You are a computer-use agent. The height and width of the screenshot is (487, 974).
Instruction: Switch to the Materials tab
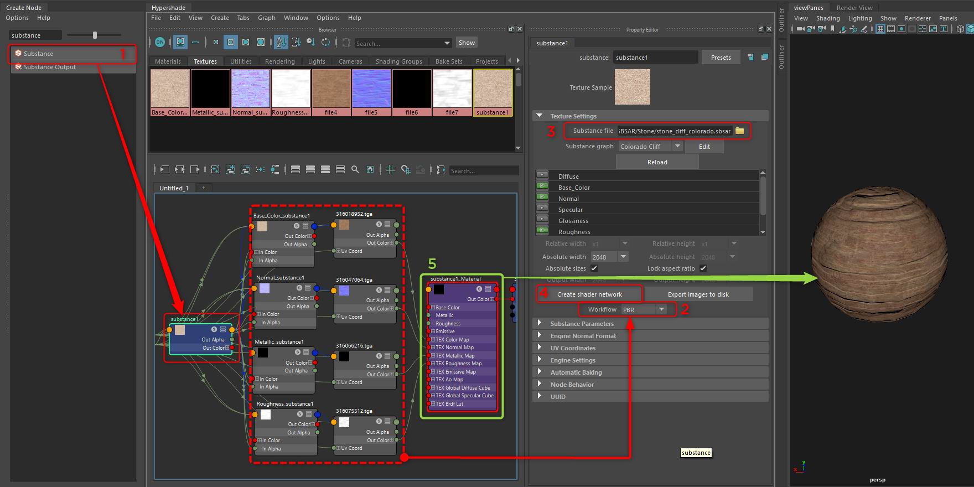(x=168, y=61)
